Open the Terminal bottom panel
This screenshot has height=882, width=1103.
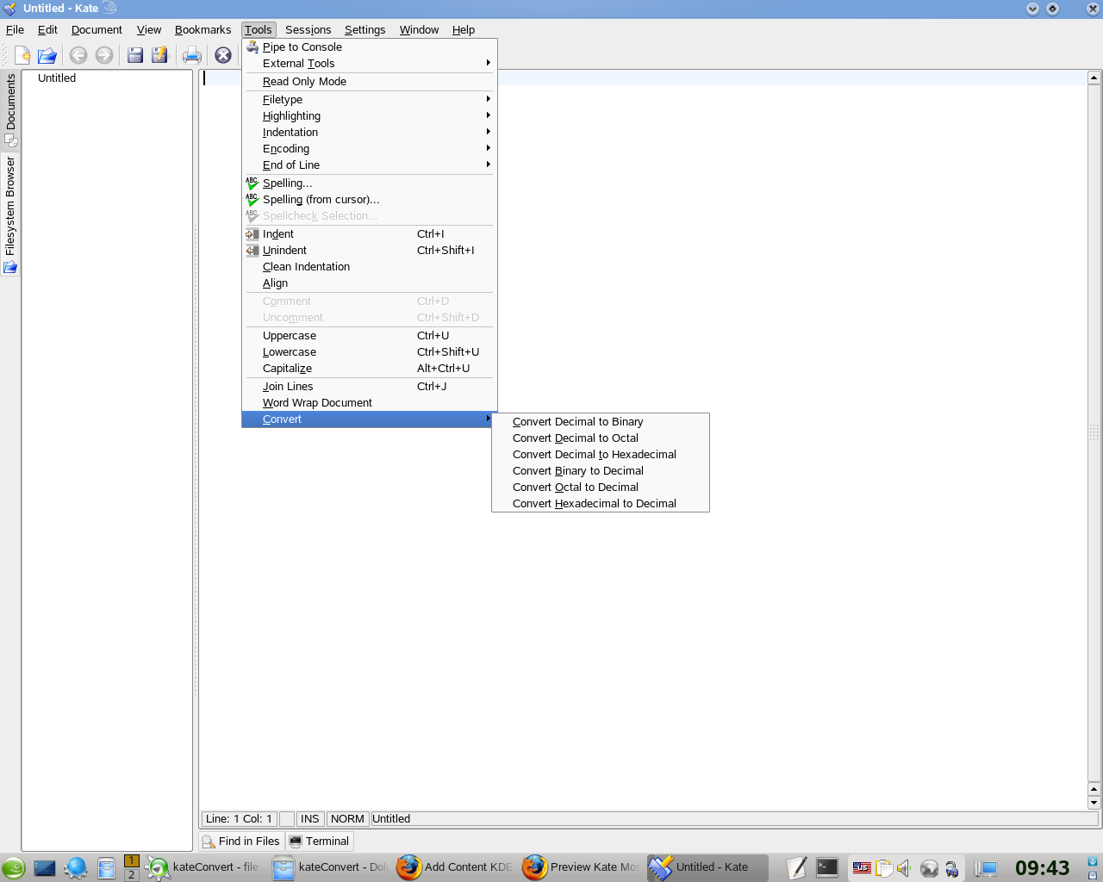[x=319, y=842]
